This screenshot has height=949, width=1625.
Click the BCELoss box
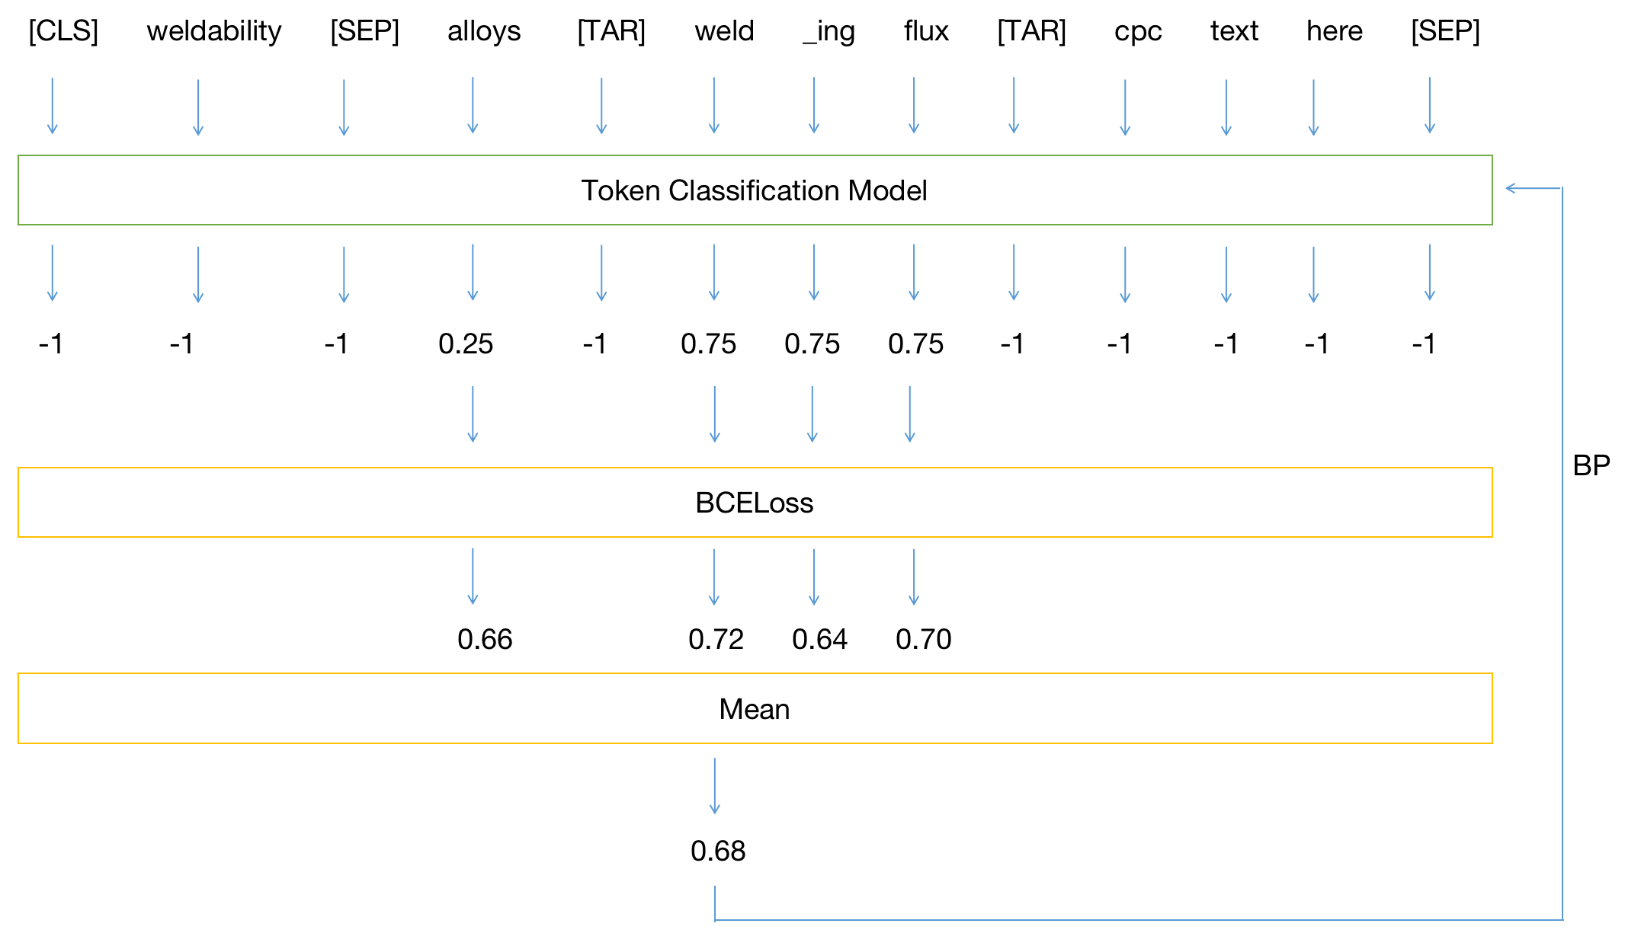(755, 502)
